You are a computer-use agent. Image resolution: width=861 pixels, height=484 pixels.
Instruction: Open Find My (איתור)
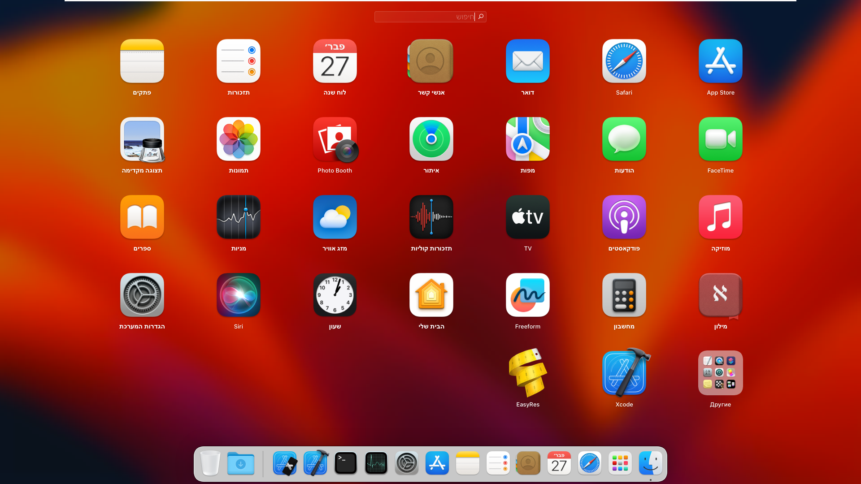(x=431, y=139)
